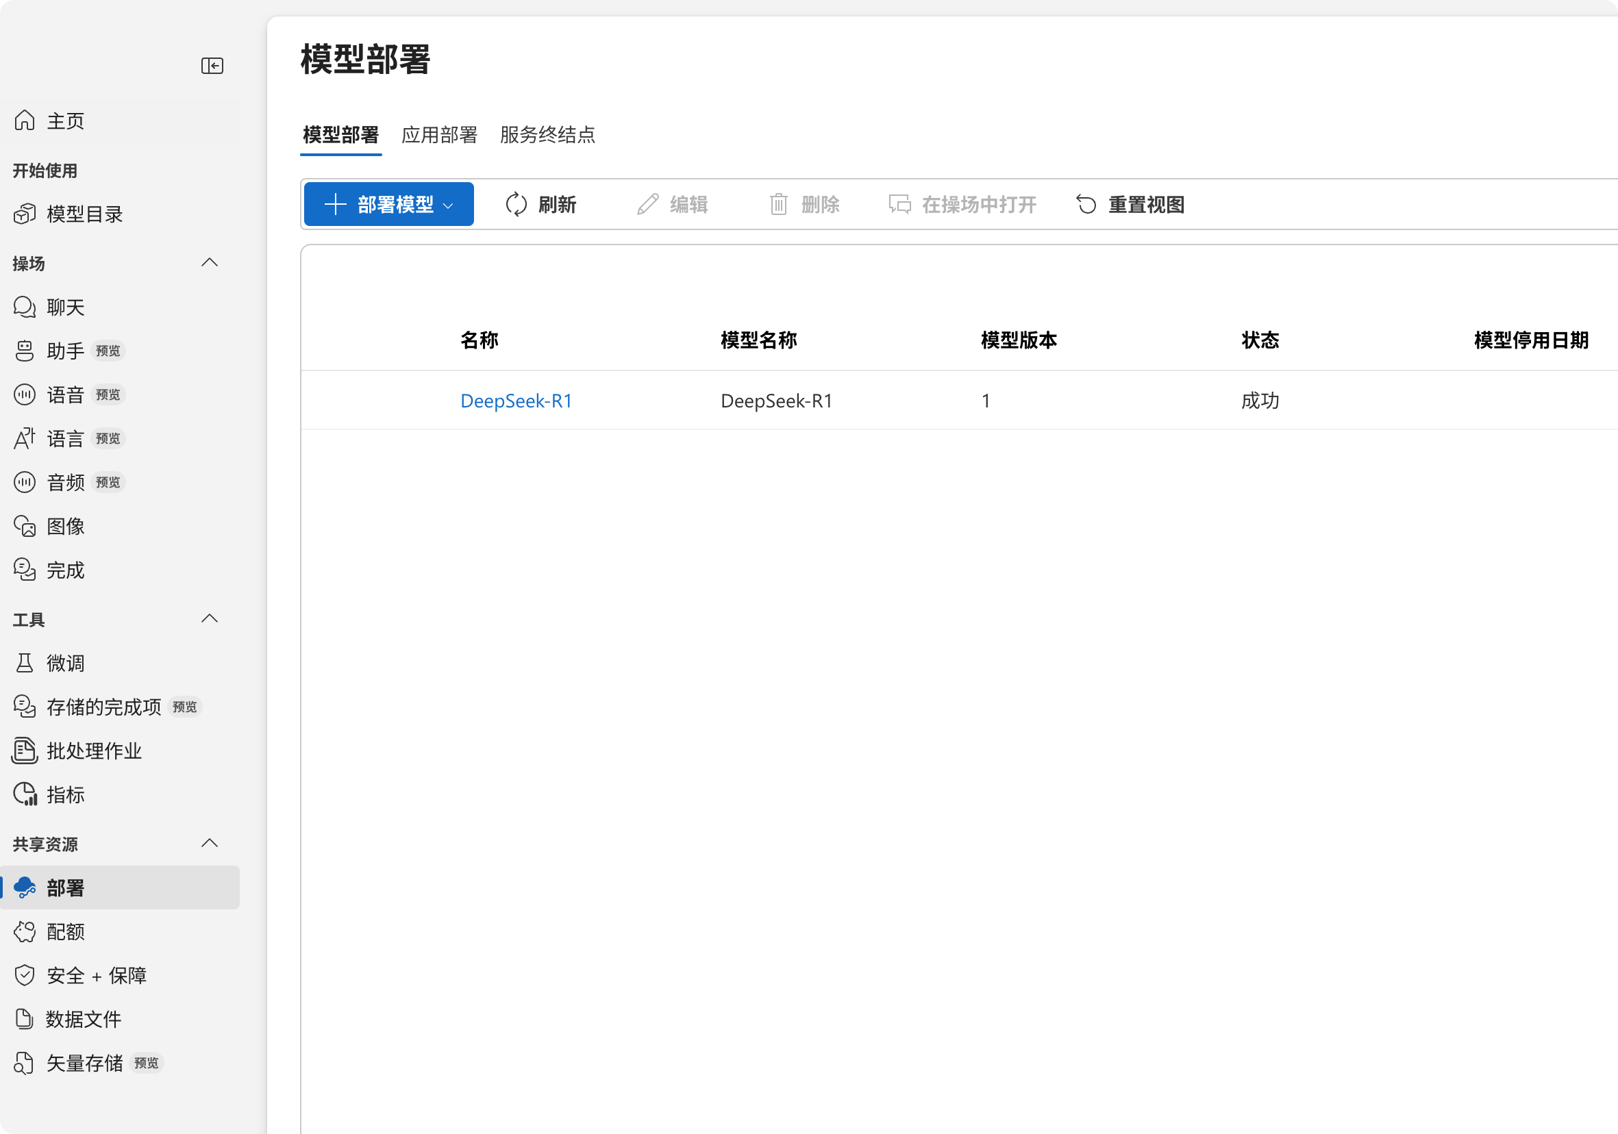The height and width of the screenshot is (1134, 1618).
Task: Click the 删除 button label
Action: click(820, 204)
